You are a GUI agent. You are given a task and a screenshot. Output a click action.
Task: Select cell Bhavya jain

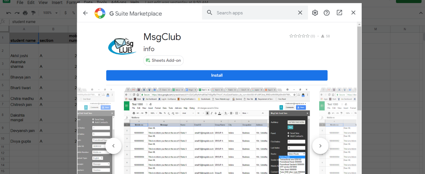24,75
